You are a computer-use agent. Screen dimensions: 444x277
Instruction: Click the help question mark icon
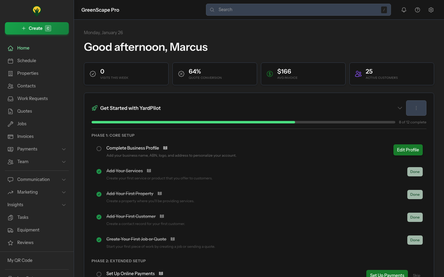coord(417,10)
